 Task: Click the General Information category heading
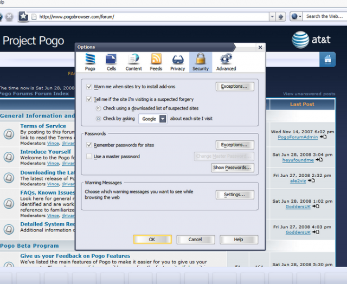pyautogui.click(x=37, y=115)
